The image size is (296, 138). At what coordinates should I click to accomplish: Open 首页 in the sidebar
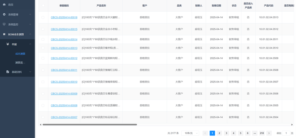(11, 5)
